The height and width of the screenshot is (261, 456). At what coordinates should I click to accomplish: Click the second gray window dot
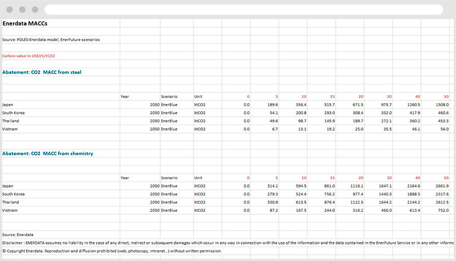(23, 10)
